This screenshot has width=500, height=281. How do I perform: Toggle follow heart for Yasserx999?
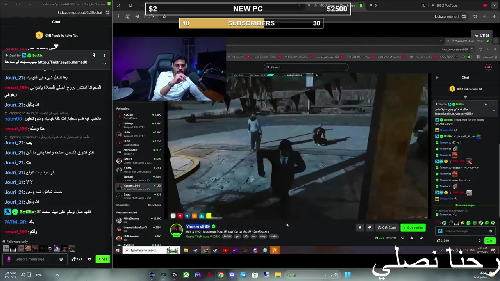[x=370, y=228]
